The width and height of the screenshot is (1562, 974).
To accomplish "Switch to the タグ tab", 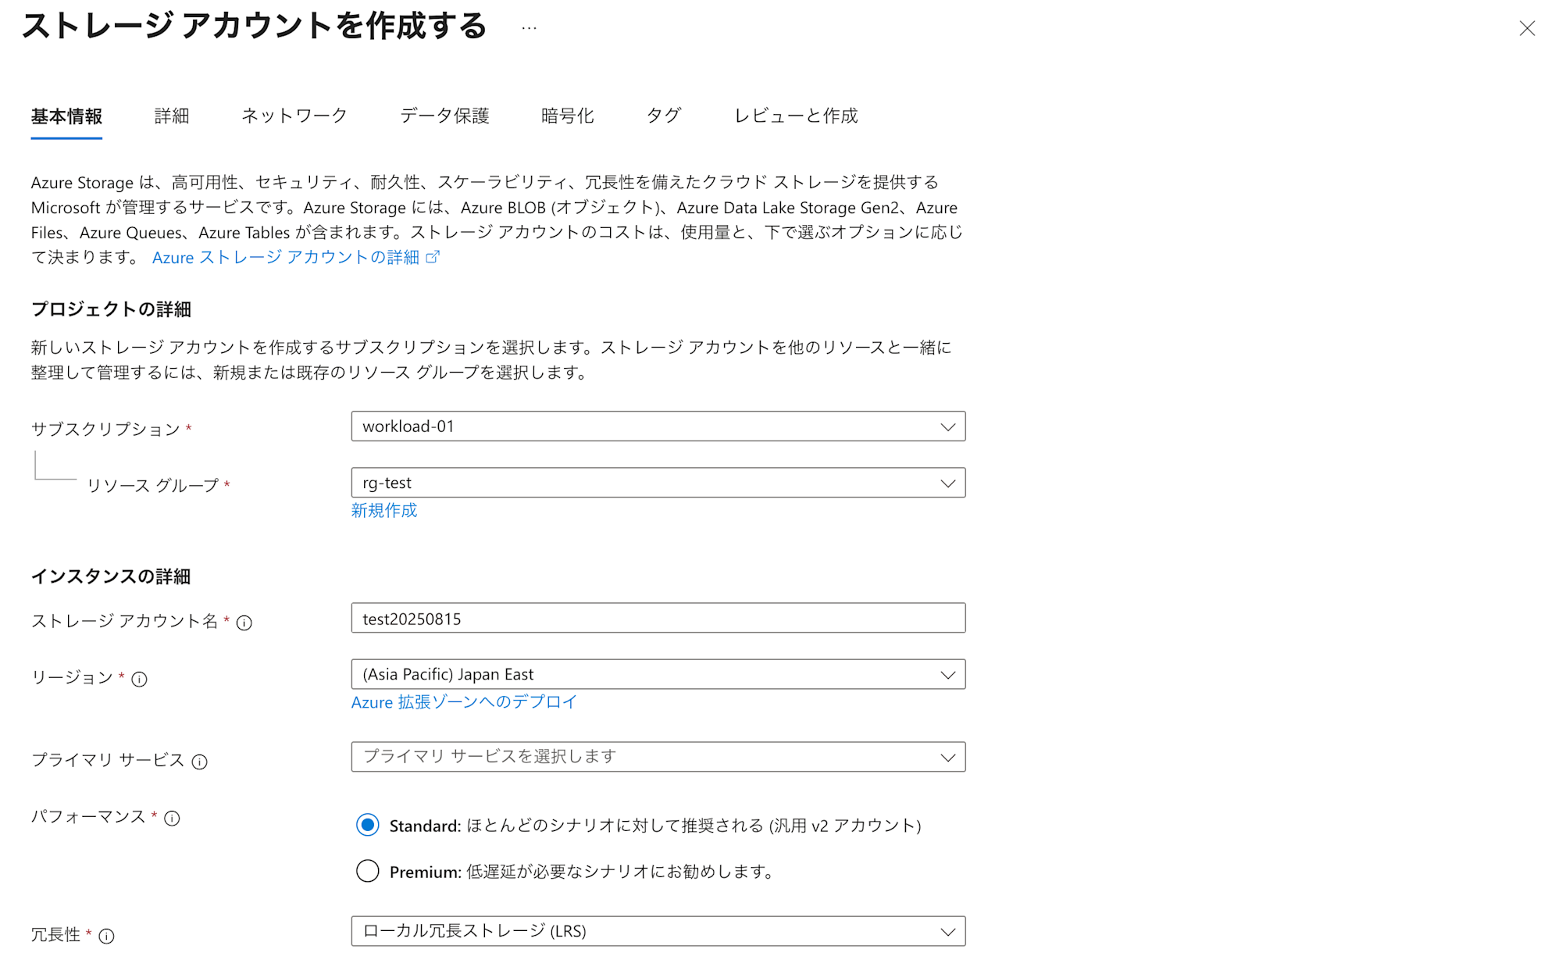I will point(664,116).
